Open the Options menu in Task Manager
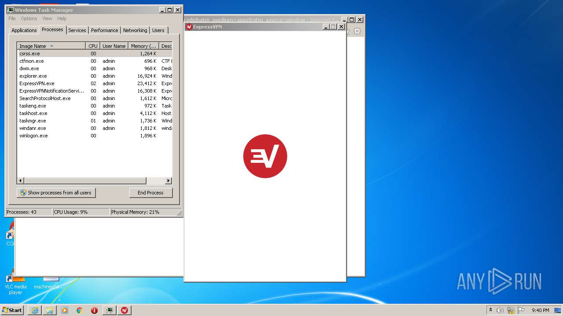This screenshot has height=316, width=563. (29, 18)
